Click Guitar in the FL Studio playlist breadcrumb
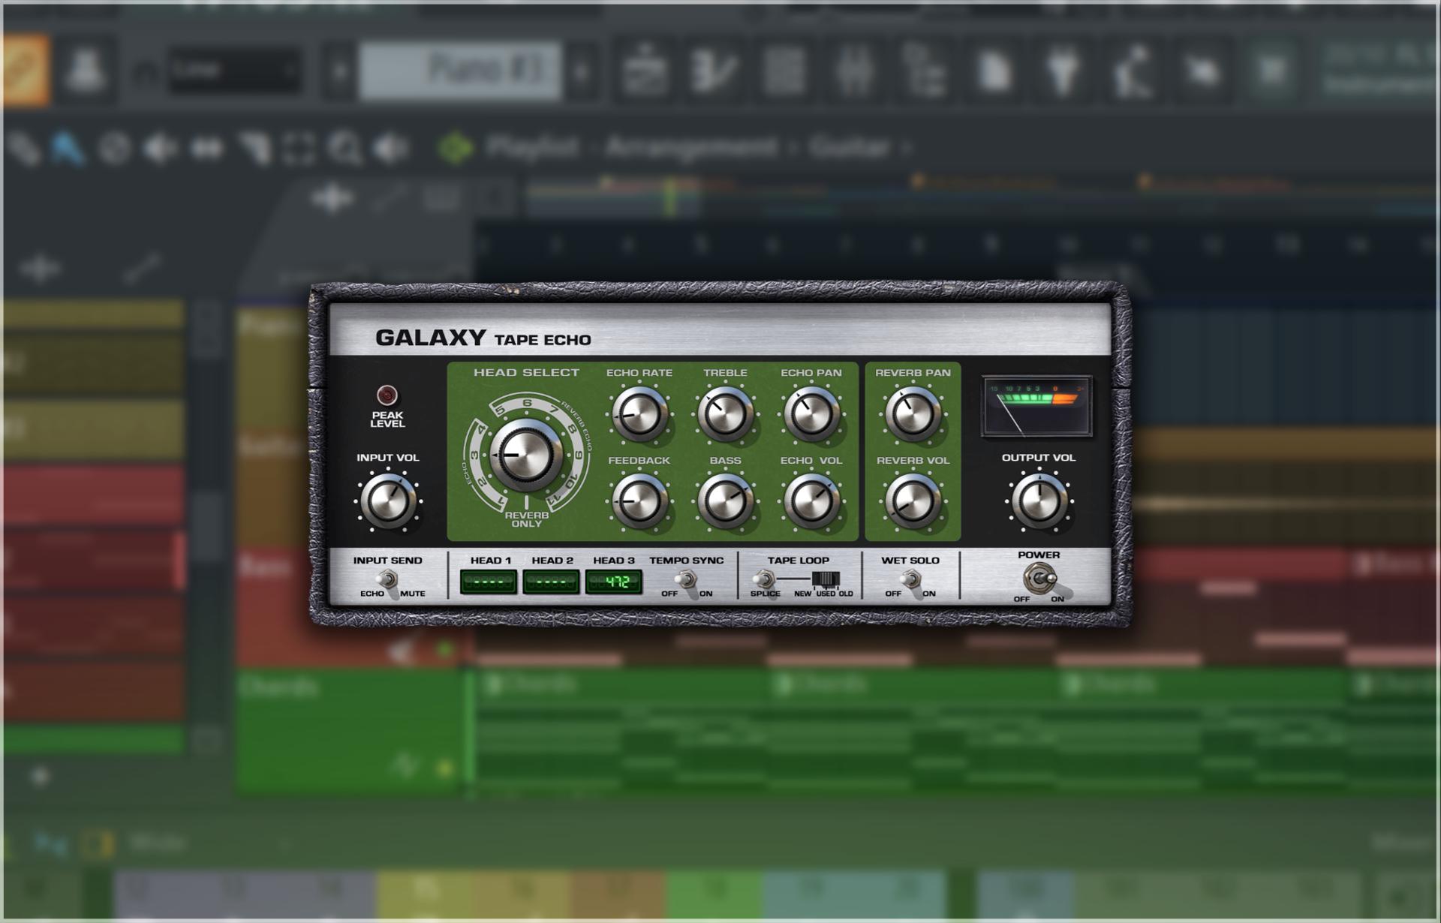 point(850,147)
